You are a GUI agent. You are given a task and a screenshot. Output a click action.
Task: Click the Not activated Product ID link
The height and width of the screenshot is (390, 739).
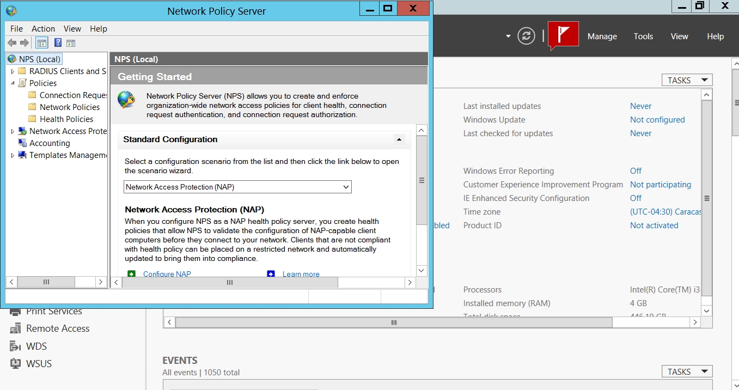tap(654, 226)
